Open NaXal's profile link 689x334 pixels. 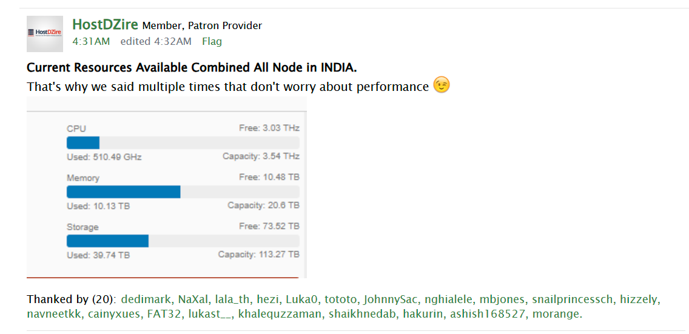tap(192, 299)
